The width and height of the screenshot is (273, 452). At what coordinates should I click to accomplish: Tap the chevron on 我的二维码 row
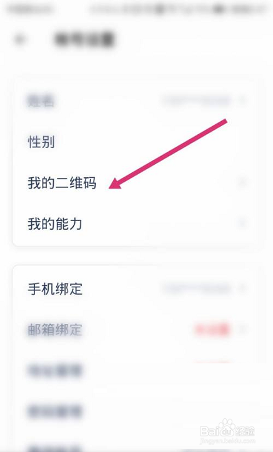(243, 182)
